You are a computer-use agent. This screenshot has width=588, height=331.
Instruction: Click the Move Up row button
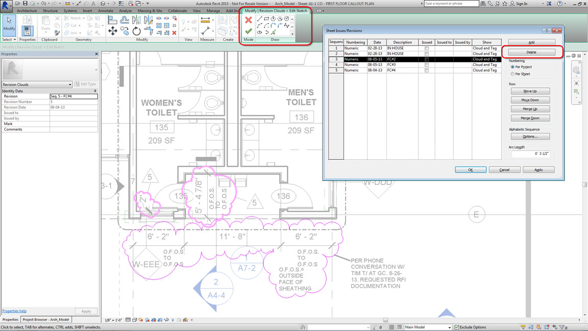point(530,91)
